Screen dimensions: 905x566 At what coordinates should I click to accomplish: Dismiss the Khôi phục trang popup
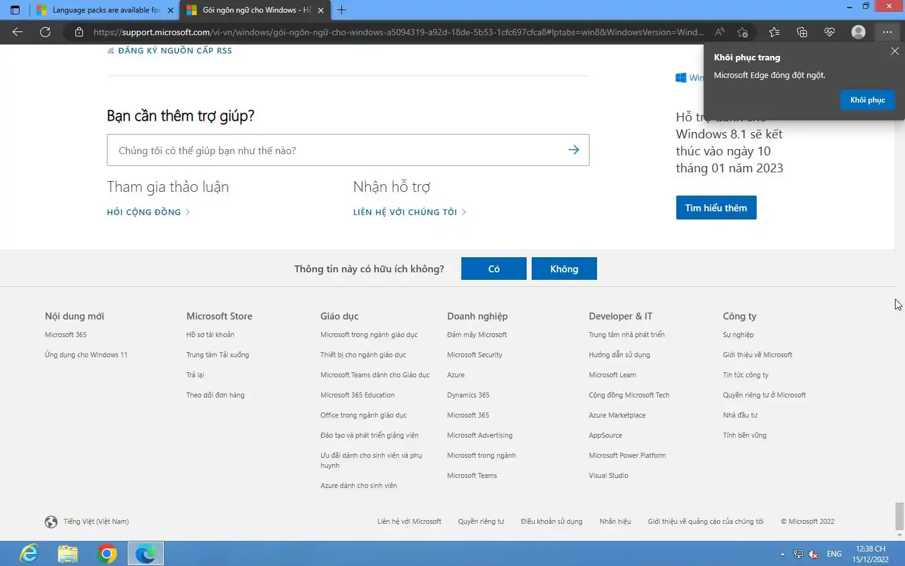point(895,51)
